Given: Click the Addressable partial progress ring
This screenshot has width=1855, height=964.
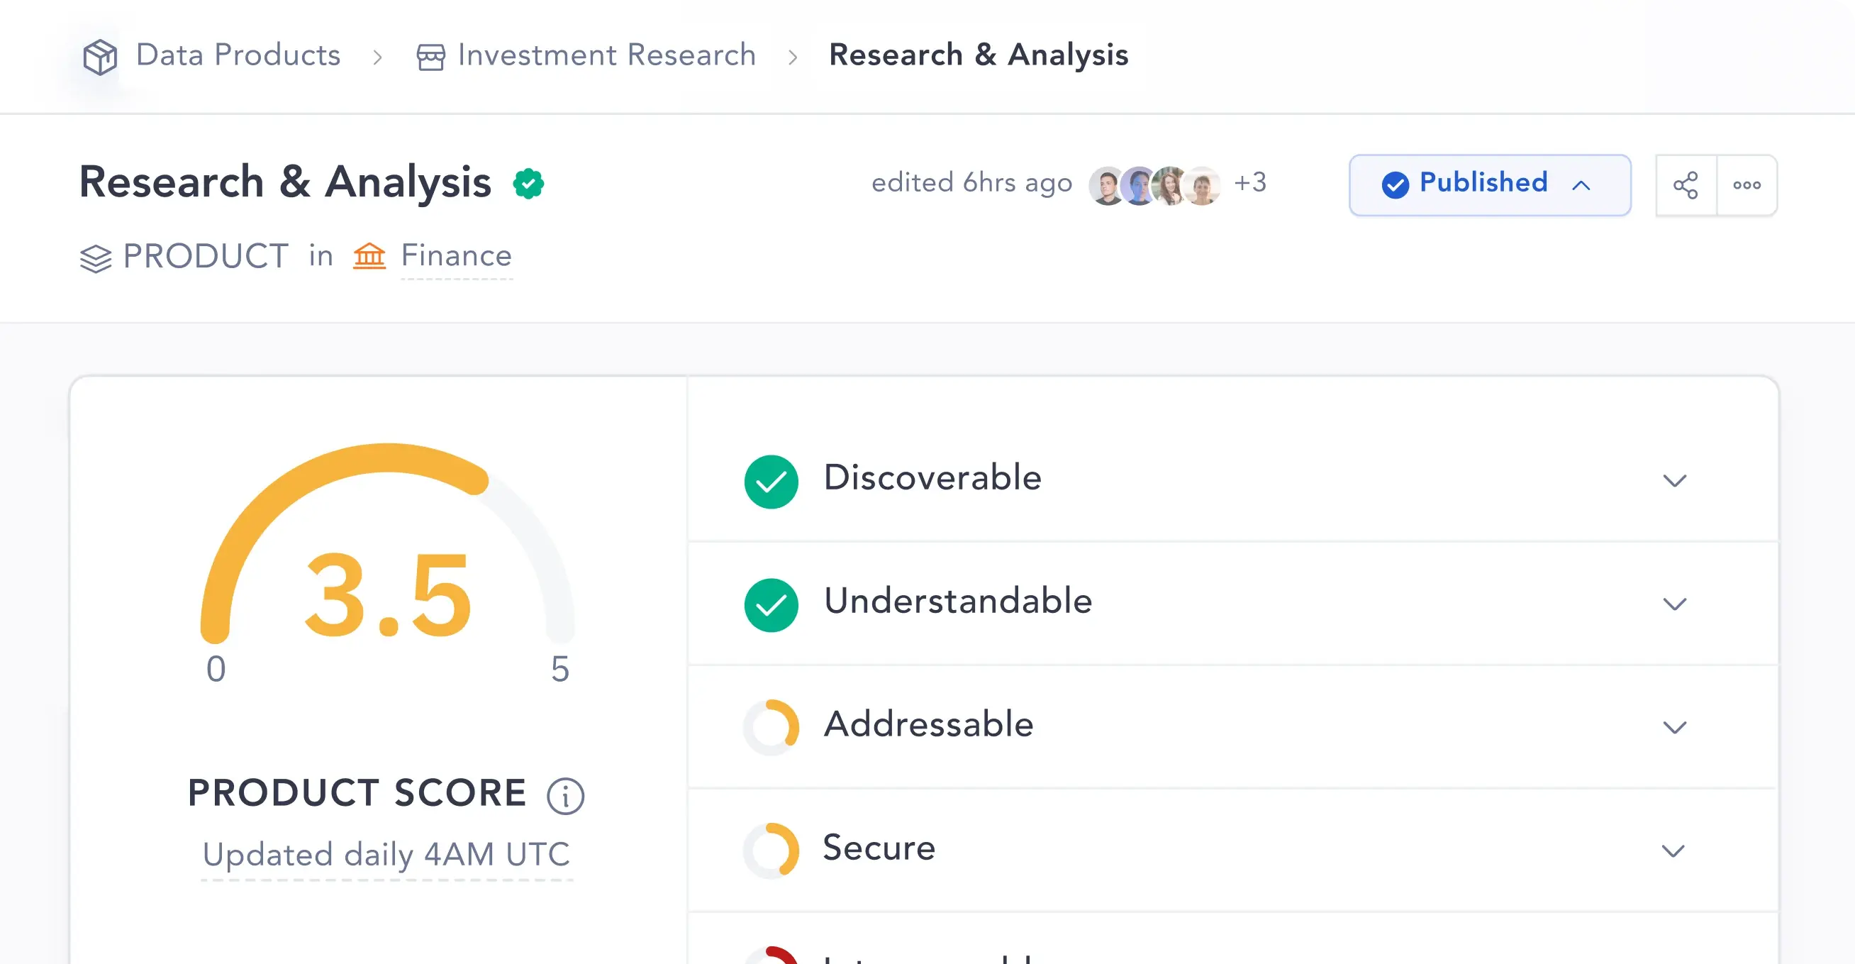Looking at the screenshot, I should (771, 727).
